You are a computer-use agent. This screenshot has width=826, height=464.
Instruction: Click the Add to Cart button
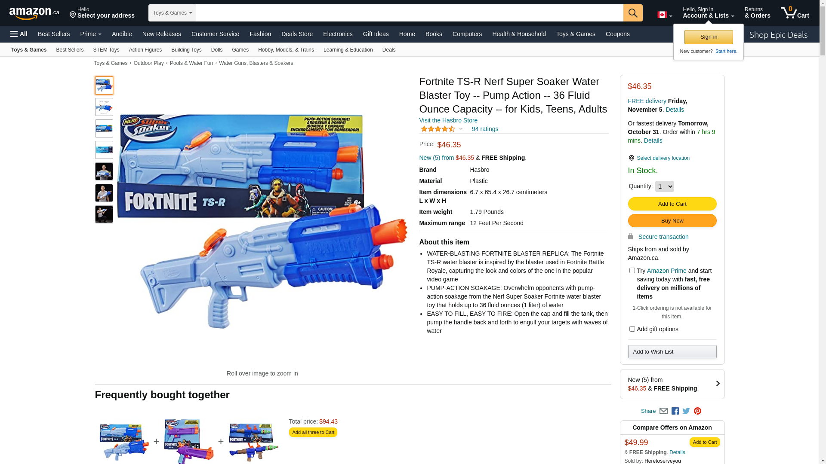[672, 204]
